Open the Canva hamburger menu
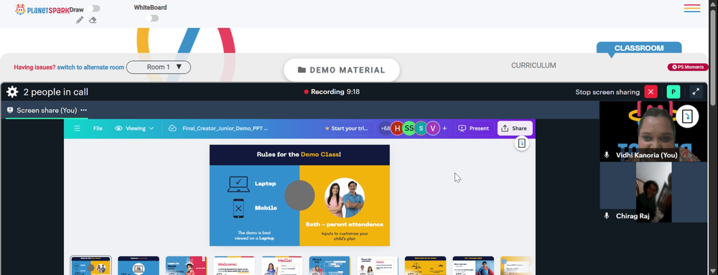The image size is (718, 275). point(77,129)
